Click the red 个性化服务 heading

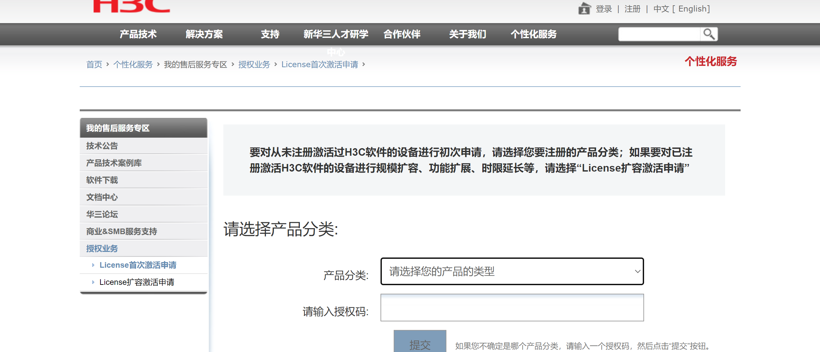tap(711, 62)
